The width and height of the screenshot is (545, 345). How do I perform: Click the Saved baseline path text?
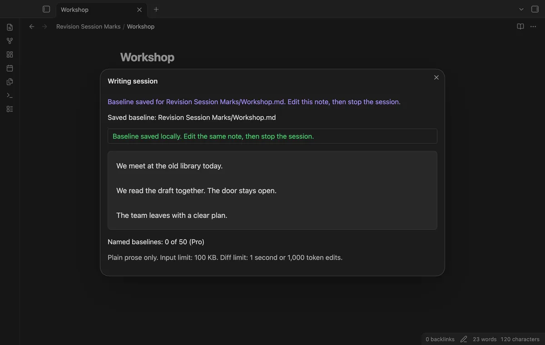coord(192,118)
